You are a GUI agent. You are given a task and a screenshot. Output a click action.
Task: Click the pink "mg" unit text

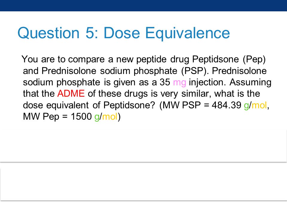180,83
